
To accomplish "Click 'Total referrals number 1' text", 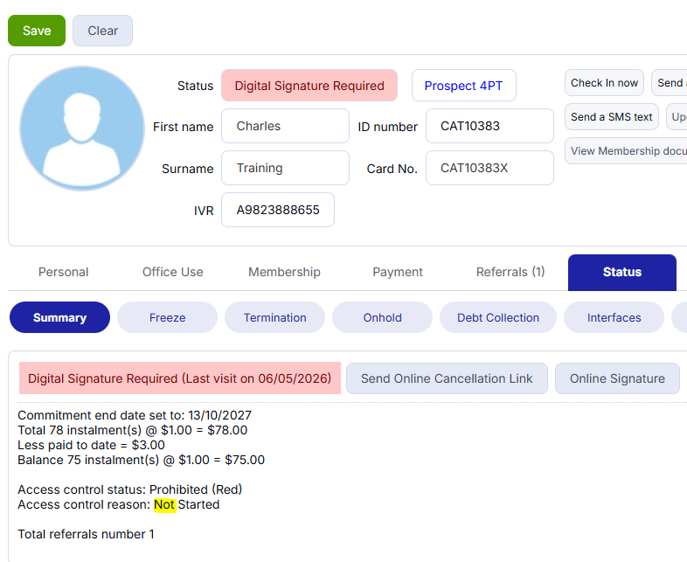I will coord(86,534).
